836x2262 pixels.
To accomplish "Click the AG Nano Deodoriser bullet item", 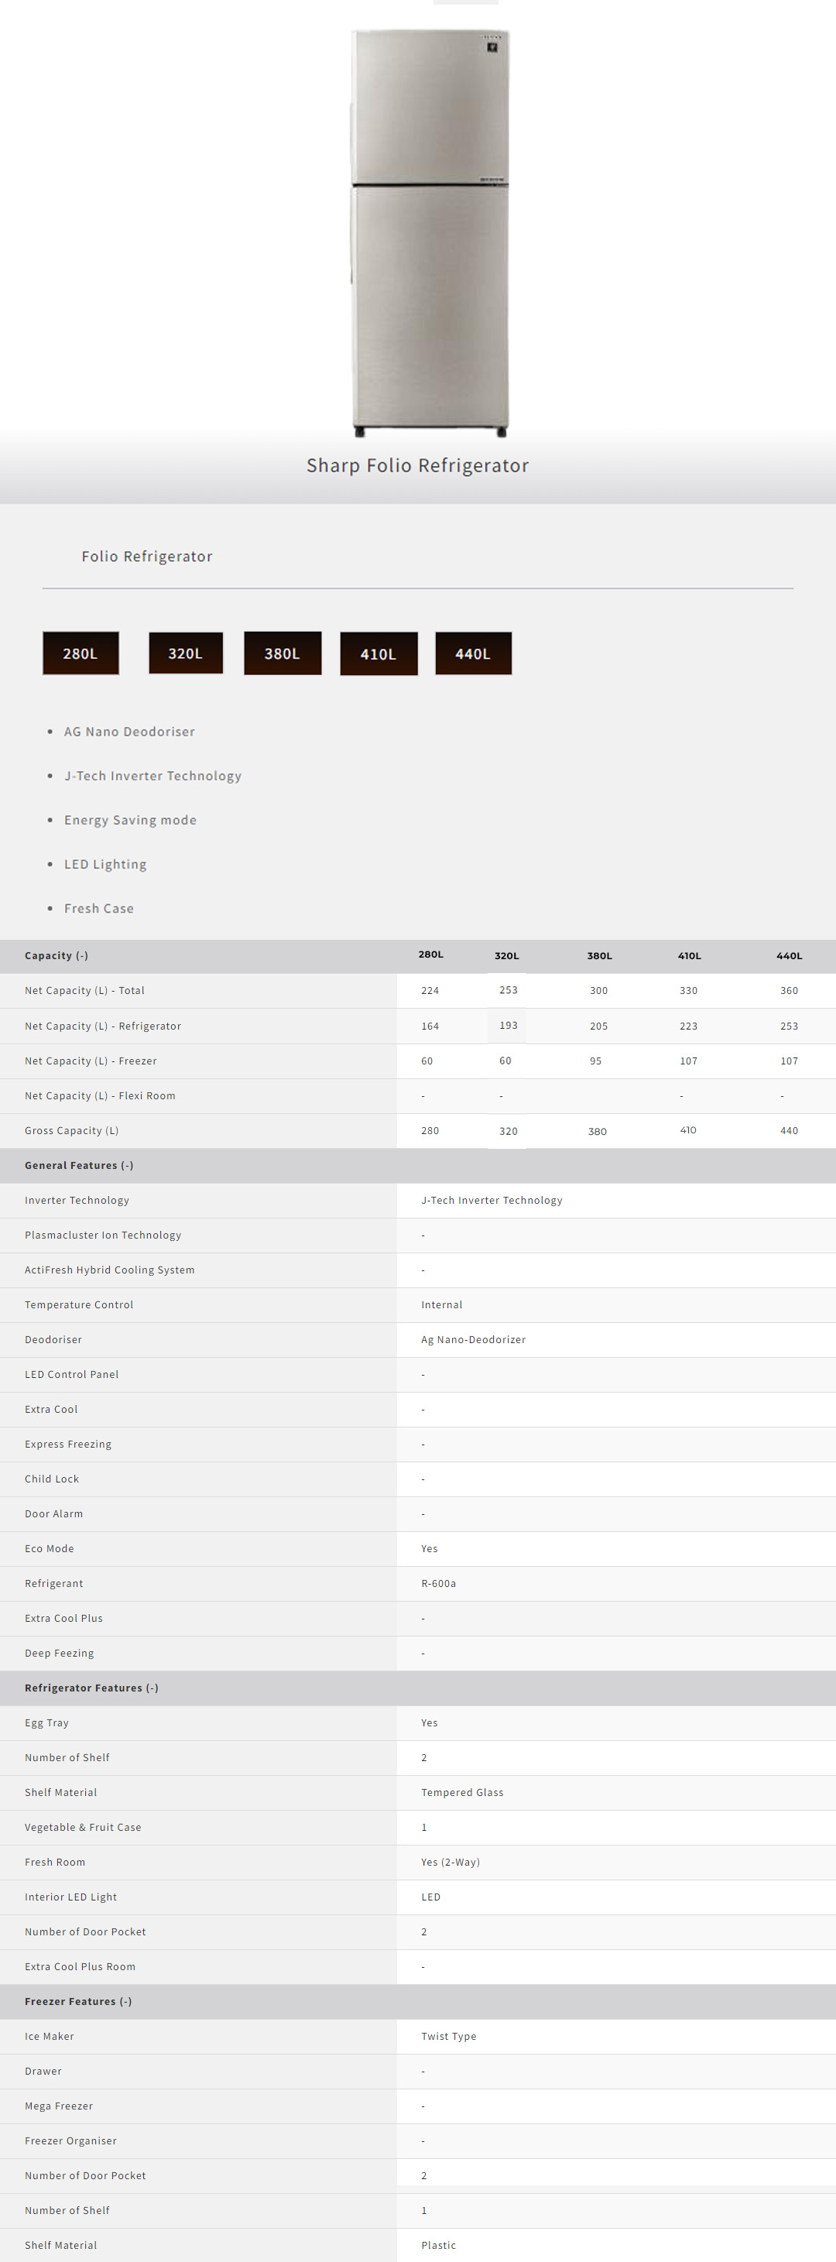I will tap(129, 732).
